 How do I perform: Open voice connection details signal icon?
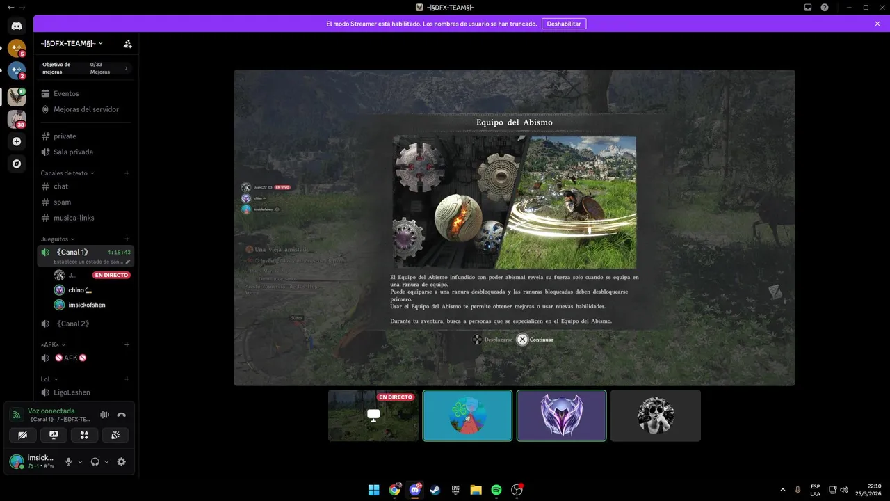[17, 415]
